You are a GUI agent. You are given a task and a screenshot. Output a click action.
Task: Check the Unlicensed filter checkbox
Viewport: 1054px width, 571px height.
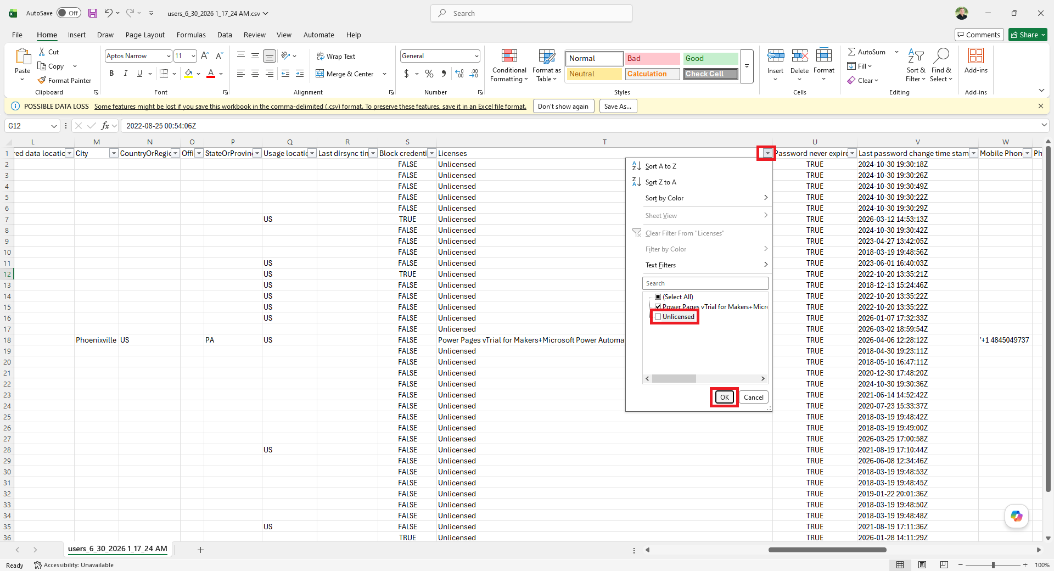pyautogui.click(x=658, y=317)
